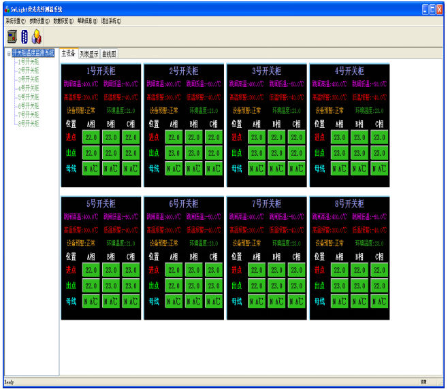Image resolution: width=448 pixels, height=389 pixels.
Task: Click the SwLight app icon in title bar
Action: (x=5, y=9)
